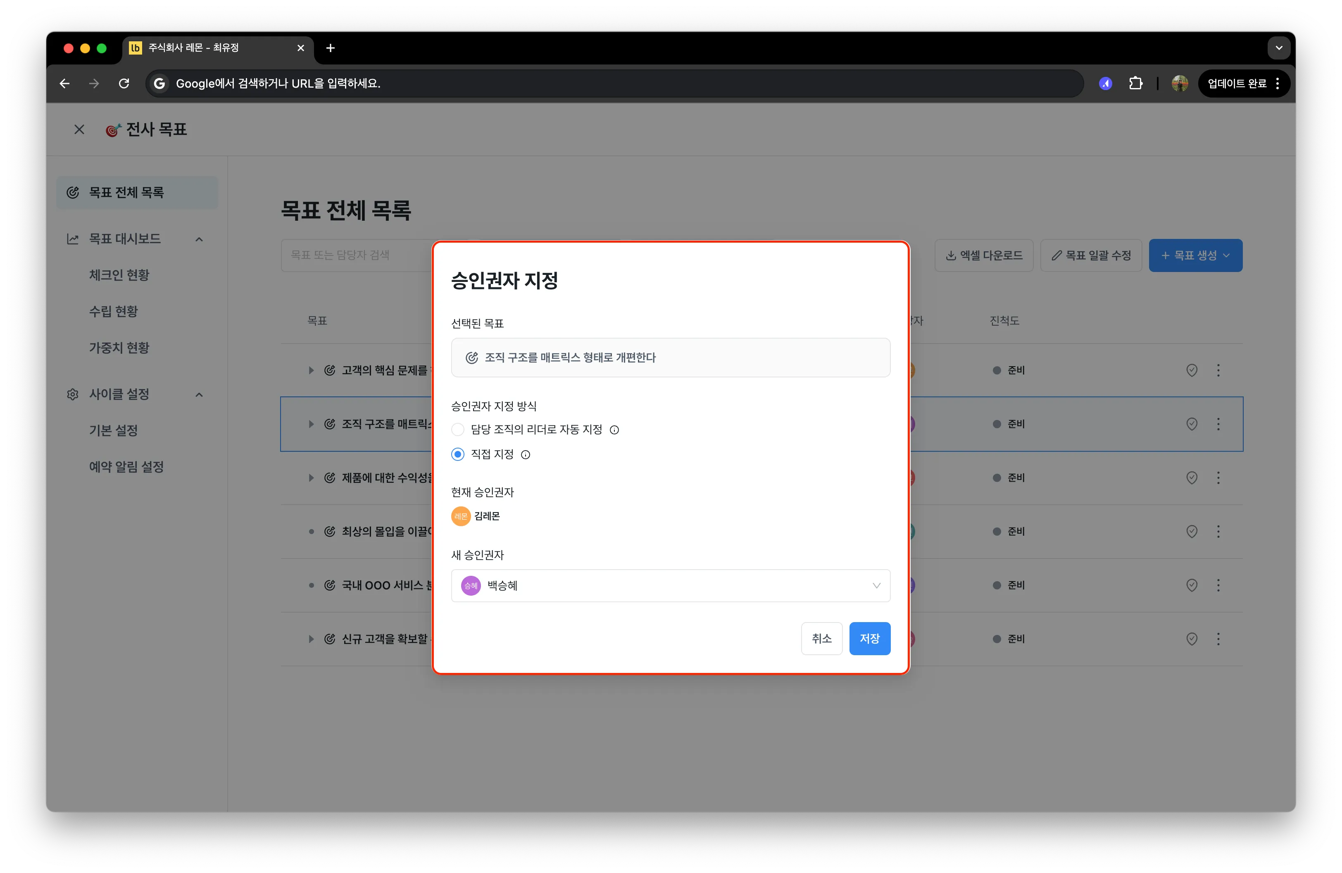Click goal icon in 최상의 몰입을 이끌 row
The image size is (1342, 873).
(x=330, y=532)
